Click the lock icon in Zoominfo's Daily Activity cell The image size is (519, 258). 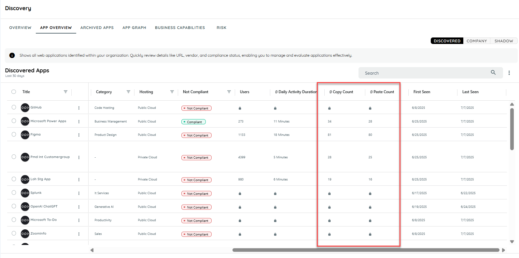275,234
